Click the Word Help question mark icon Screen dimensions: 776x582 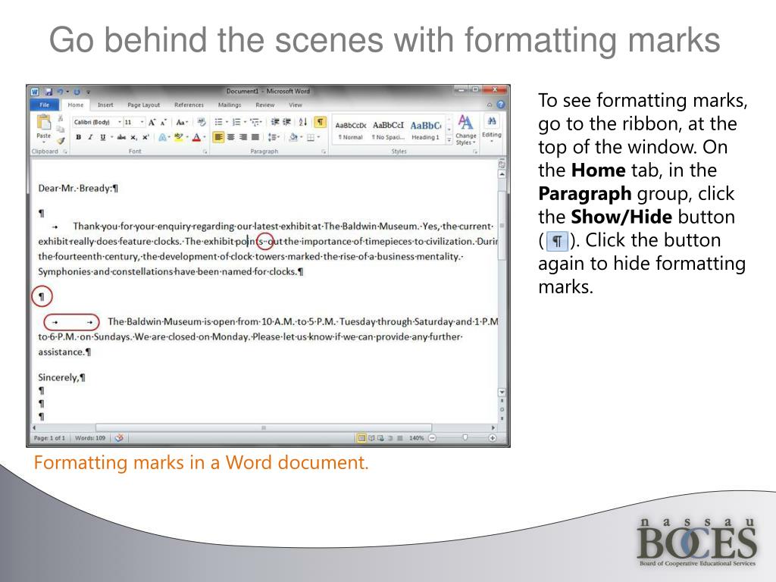pyautogui.click(x=500, y=105)
